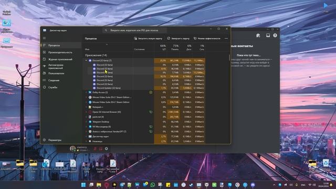The width and height of the screenshot is (336, 189).
Task: Open WhatsApp from the taskbar
Action: (x=153, y=185)
